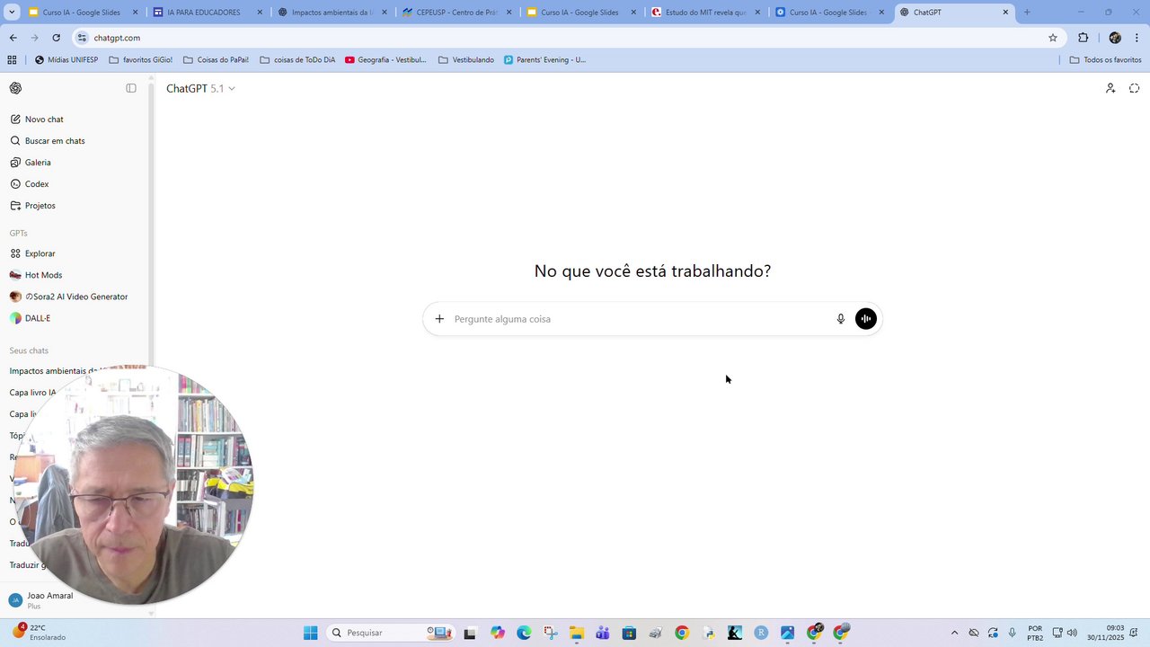Open a new browser tab
Screen dimensions: 1150x647
point(1027,13)
